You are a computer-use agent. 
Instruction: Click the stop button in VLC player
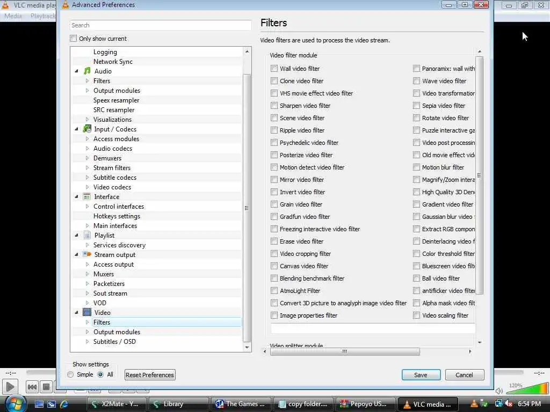[x=46, y=387]
